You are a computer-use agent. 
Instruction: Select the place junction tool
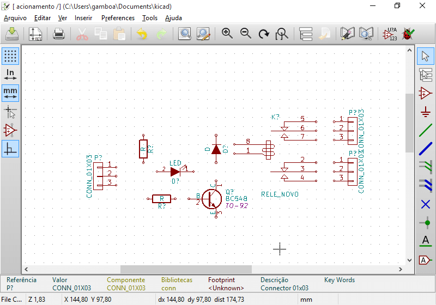426,223
